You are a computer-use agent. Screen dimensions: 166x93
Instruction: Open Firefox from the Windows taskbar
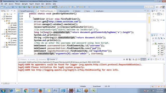pyautogui.click(x=40, y=91)
